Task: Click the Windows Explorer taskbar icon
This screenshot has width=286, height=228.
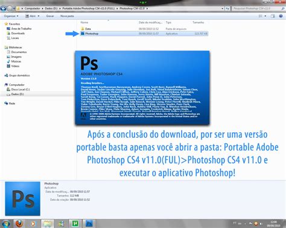Action: (47, 223)
